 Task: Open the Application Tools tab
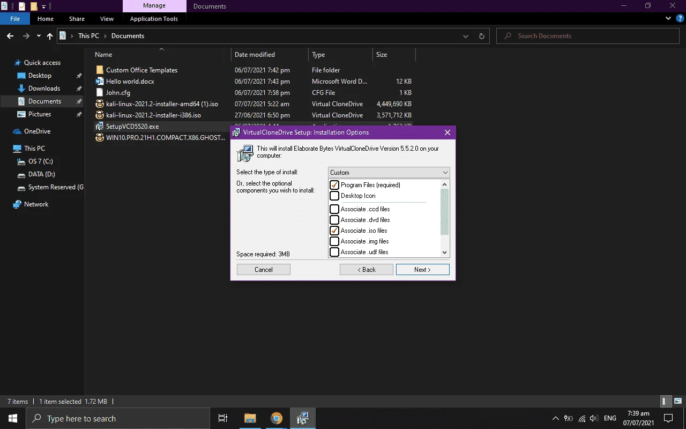[154, 19]
